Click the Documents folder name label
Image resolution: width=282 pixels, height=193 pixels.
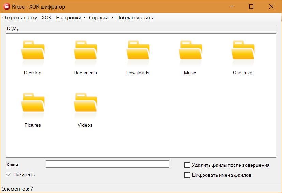tap(85, 73)
